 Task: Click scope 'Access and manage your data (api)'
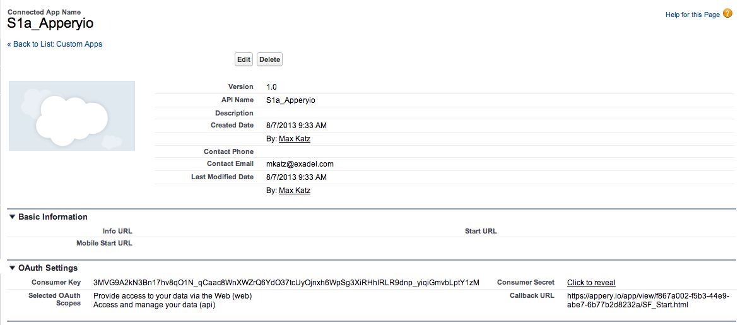[x=155, y=305]
